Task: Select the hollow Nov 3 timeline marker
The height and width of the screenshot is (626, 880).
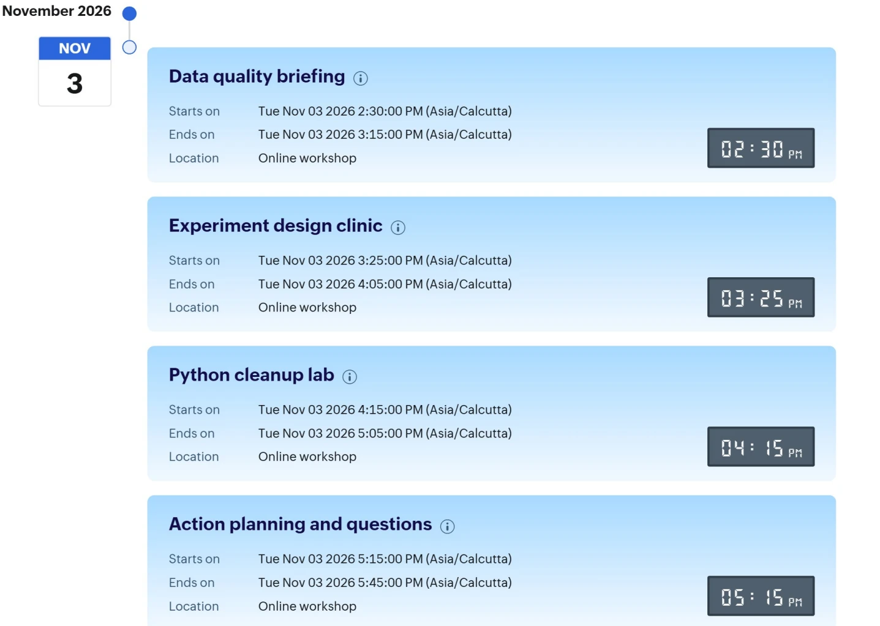Action: 129,47
